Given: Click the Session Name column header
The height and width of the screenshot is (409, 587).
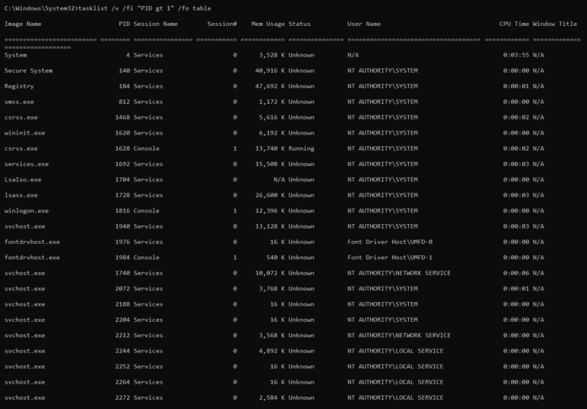Looking at the screenshot, I should point(155,24).
